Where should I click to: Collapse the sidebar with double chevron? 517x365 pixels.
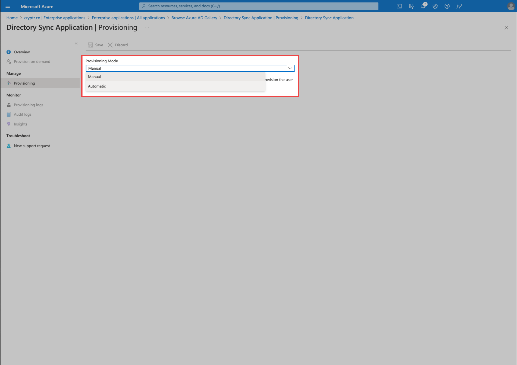[x=76, y=43]
